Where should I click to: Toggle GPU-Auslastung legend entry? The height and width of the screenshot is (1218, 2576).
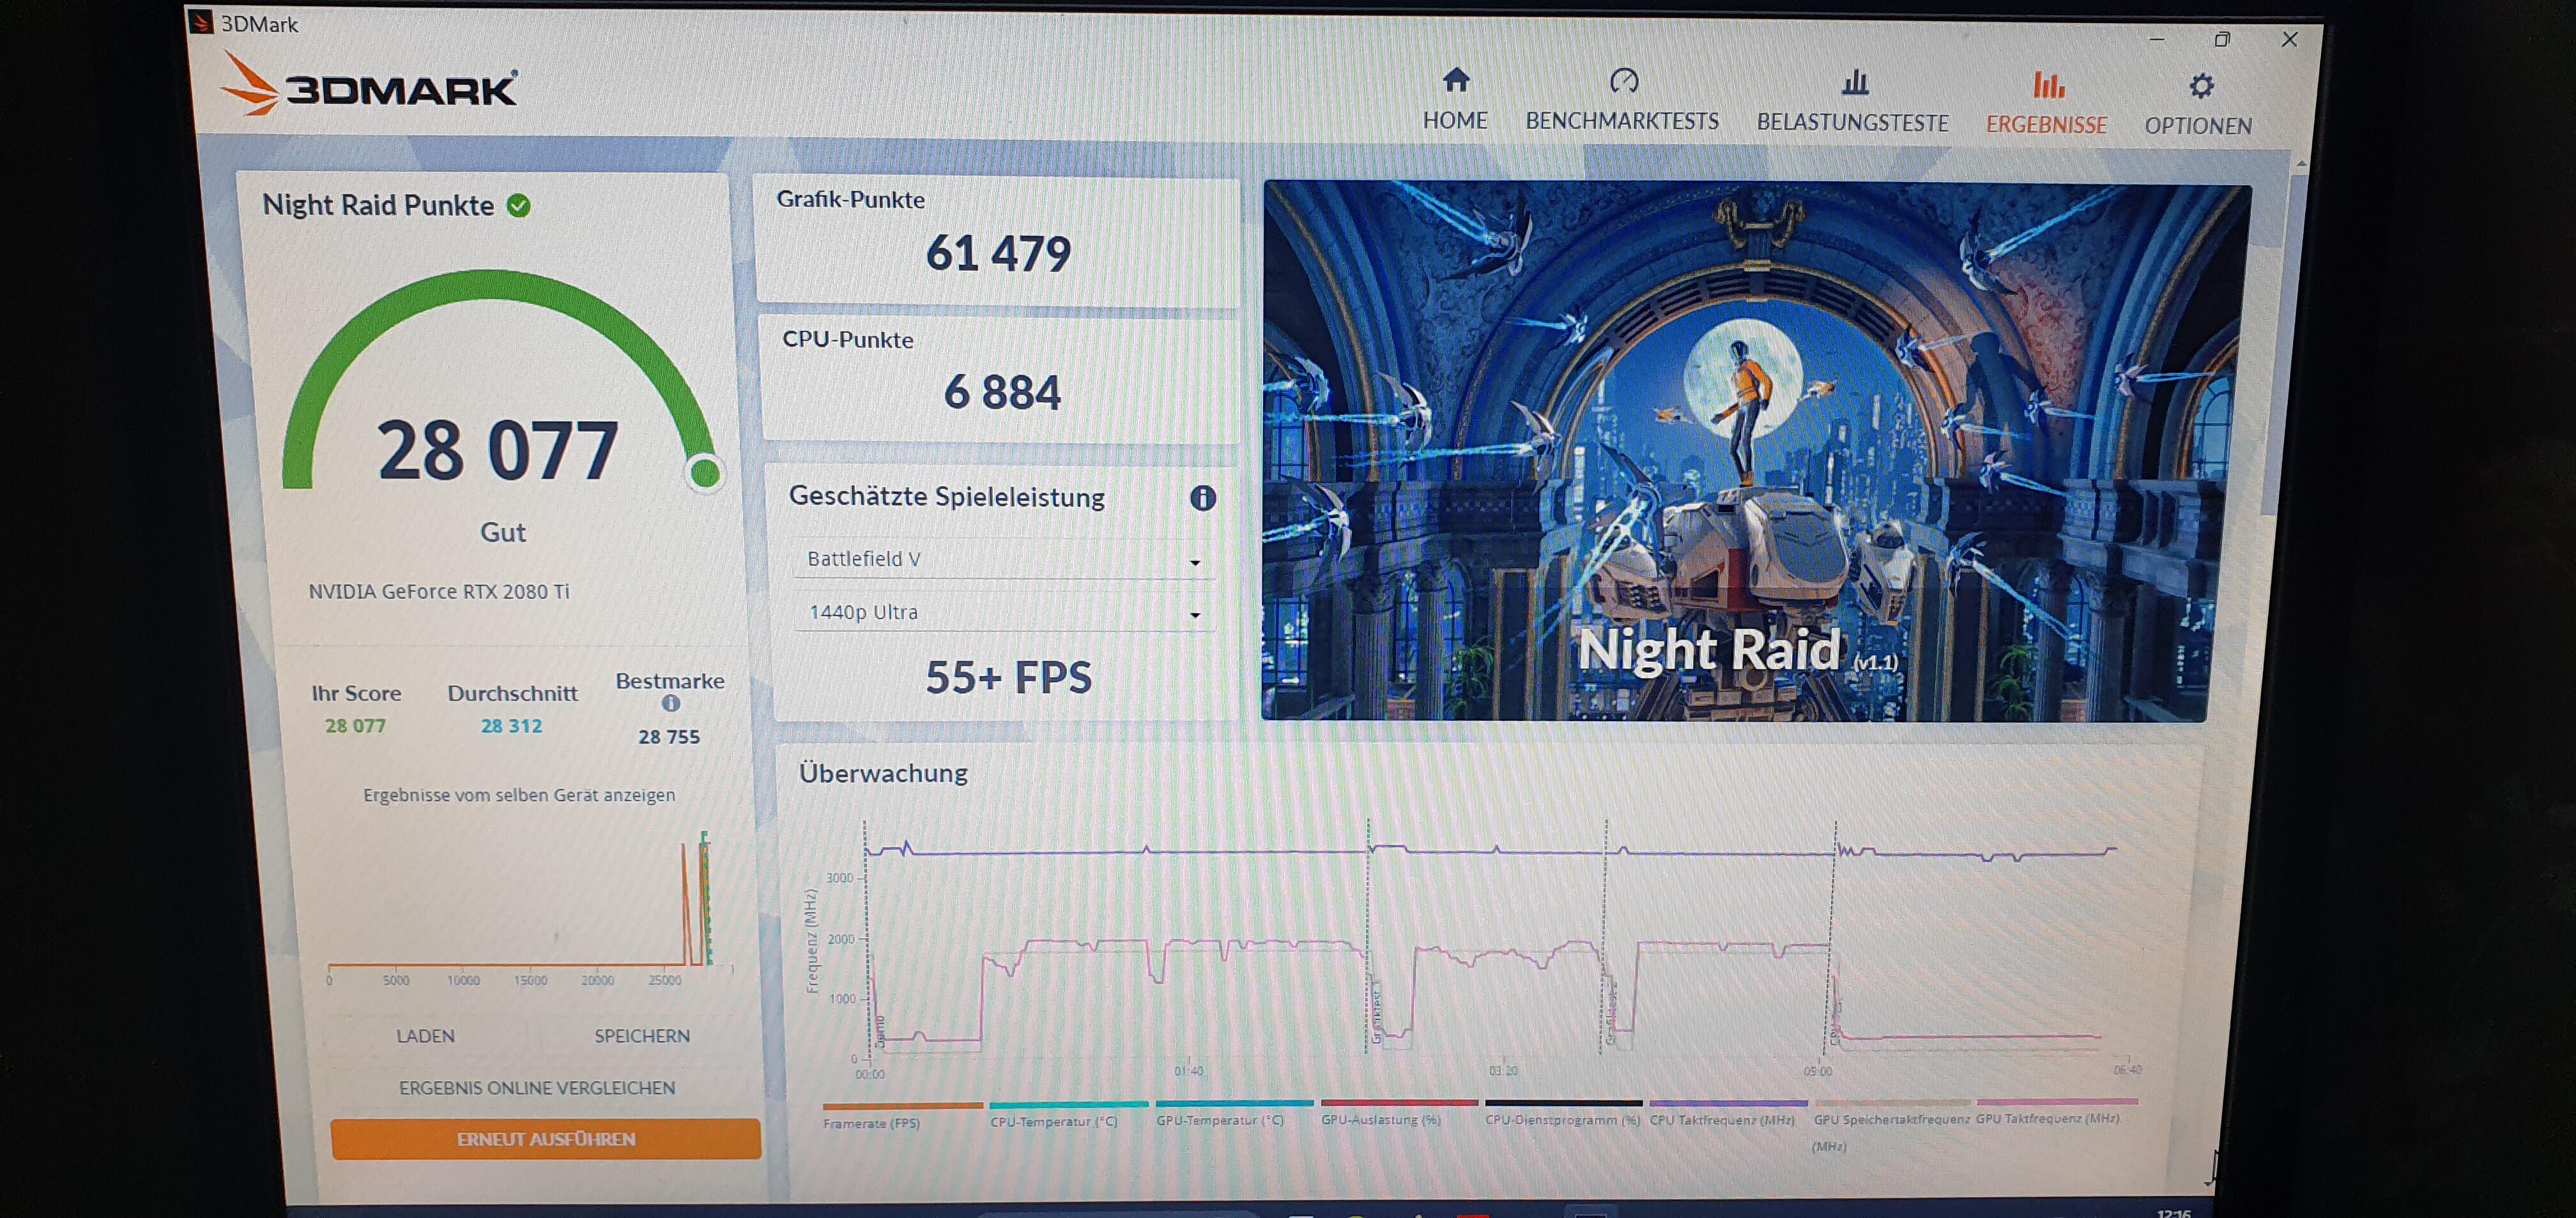(1380, 1120)
